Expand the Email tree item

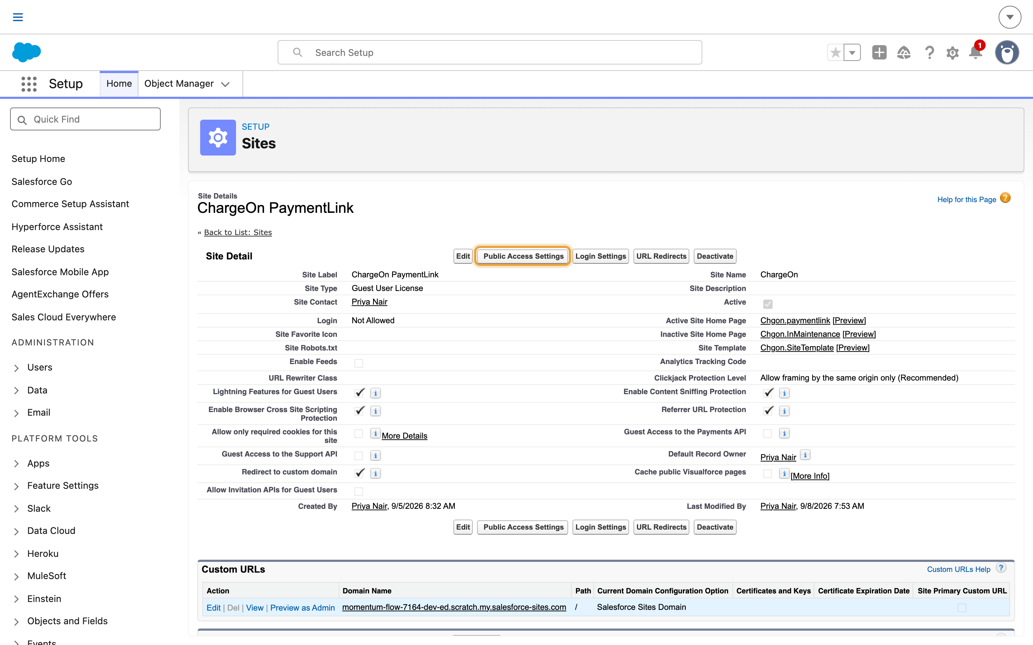[16, 413]
